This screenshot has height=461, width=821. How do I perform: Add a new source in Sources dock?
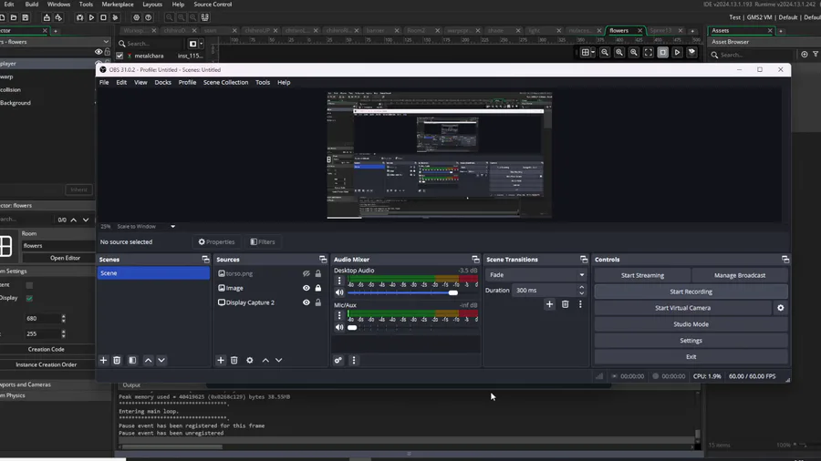tap(221, 360)
